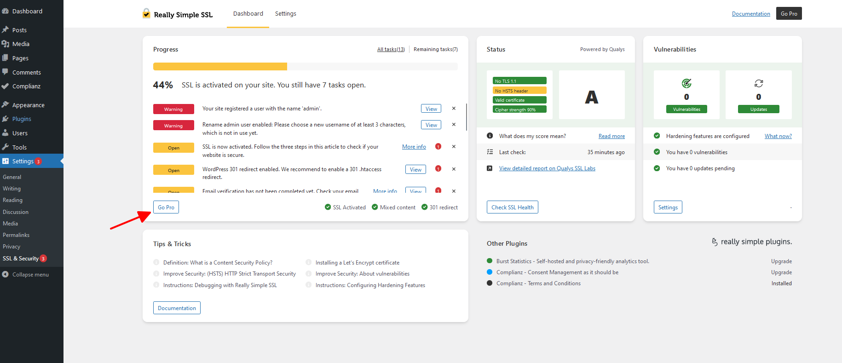
Task: Click the Really Simple SSL padlock logo
Action: [146, 13]
